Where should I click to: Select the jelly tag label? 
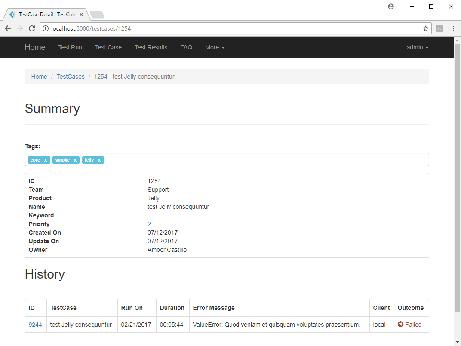(89, 160)
